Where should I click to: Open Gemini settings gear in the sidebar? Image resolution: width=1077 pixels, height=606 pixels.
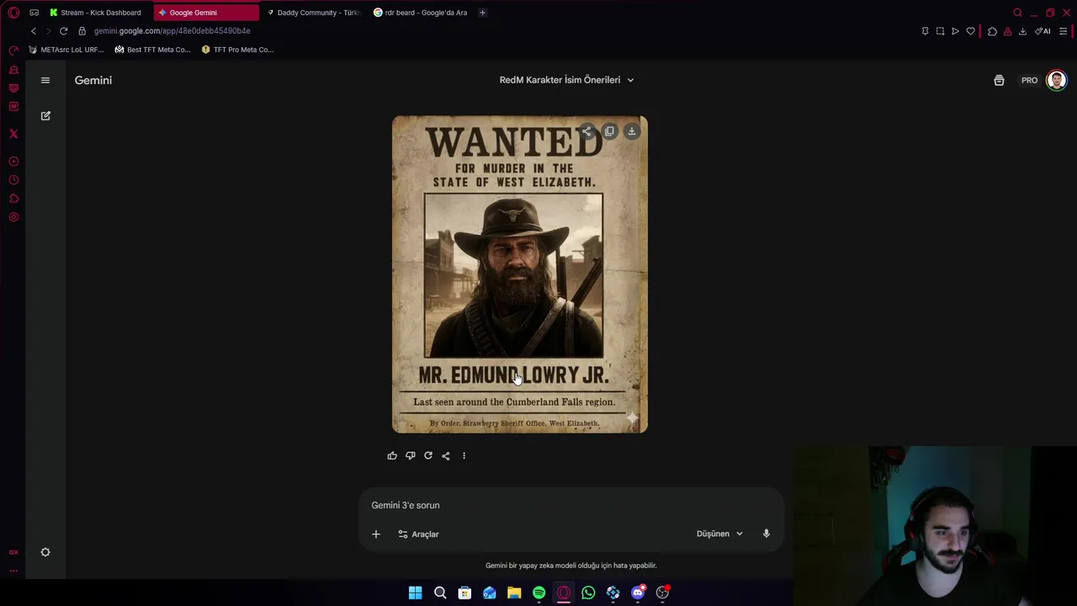tap(45, 552)
